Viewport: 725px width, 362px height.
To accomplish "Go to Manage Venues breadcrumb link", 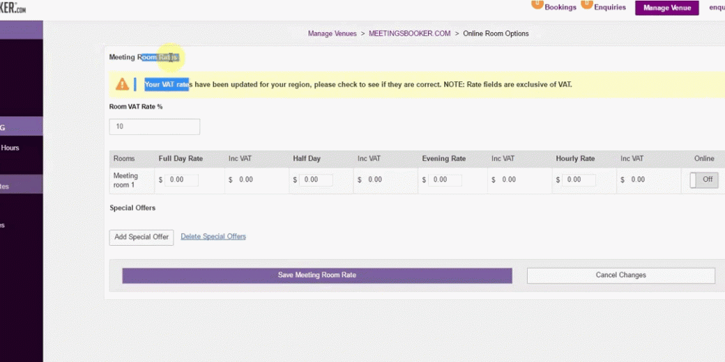I will (332, 33).
